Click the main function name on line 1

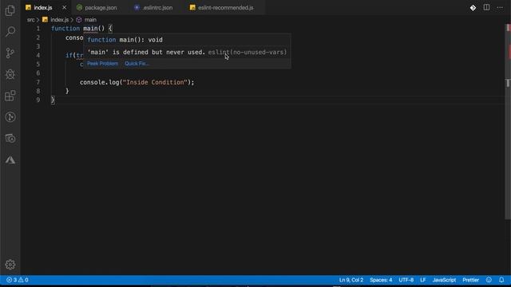point(90,29)
